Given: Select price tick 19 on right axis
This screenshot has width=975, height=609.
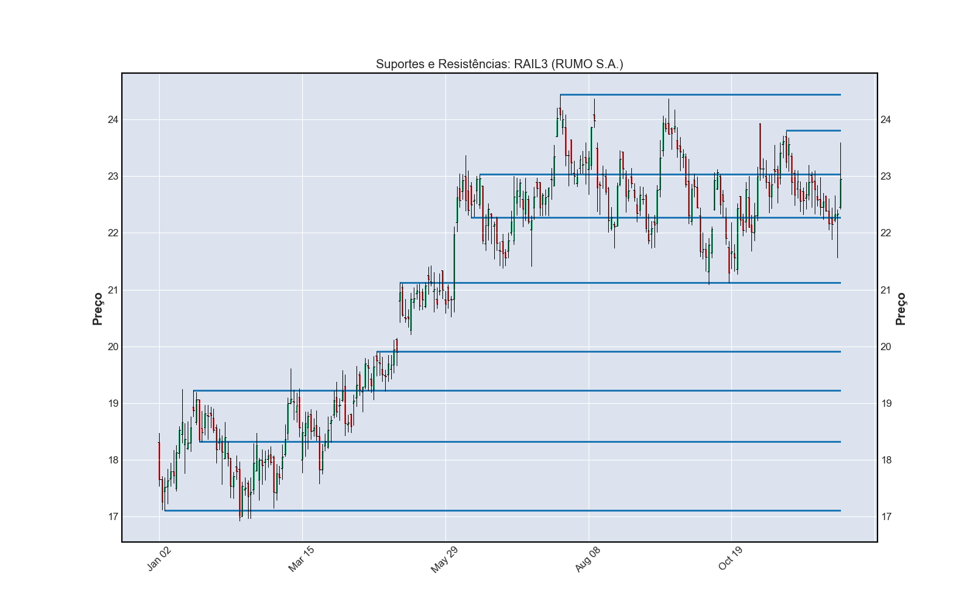Looking at the screenshot, I should pyautogui.click(x=885, y=404).
